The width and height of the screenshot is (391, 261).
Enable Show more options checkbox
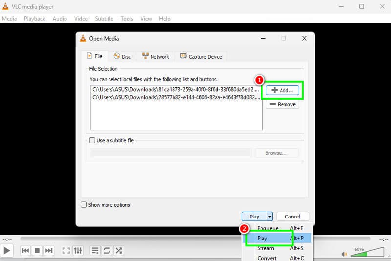coord(84,205)
